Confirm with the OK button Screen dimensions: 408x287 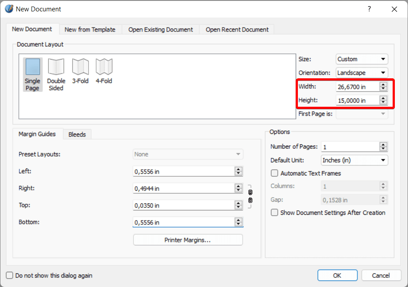pyautogui.click(x=337, y=276)
